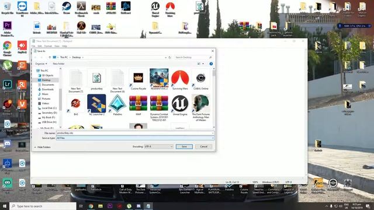Open Notepad Edit menu
Image resolution: width=374 pixels, height=210 pixels.
pyautogui.click(x=40, y=46)
